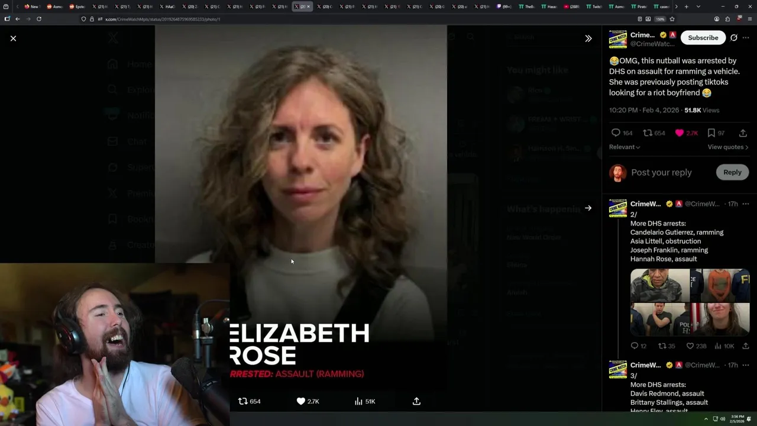Expand the Relevant replies sort dropdown
757x426 pixels.
tap(625, 147)
